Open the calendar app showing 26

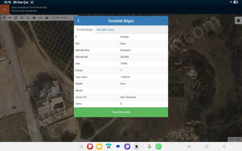click(109, 147)
